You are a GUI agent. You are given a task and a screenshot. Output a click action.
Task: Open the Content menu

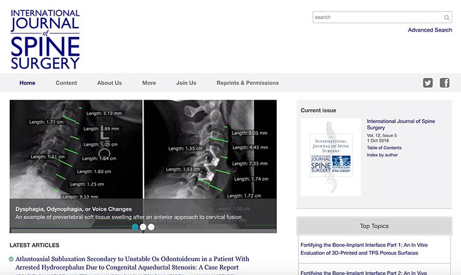coord(66,83)
